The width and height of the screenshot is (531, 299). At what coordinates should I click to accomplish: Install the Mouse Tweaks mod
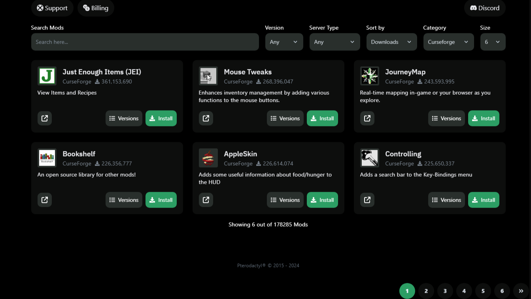(322, 118)
